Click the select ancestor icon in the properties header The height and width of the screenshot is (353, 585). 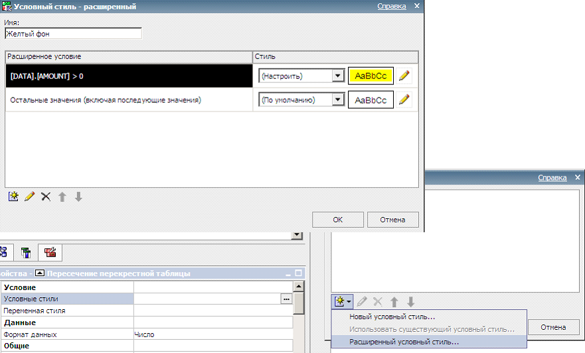click(40, 273)
